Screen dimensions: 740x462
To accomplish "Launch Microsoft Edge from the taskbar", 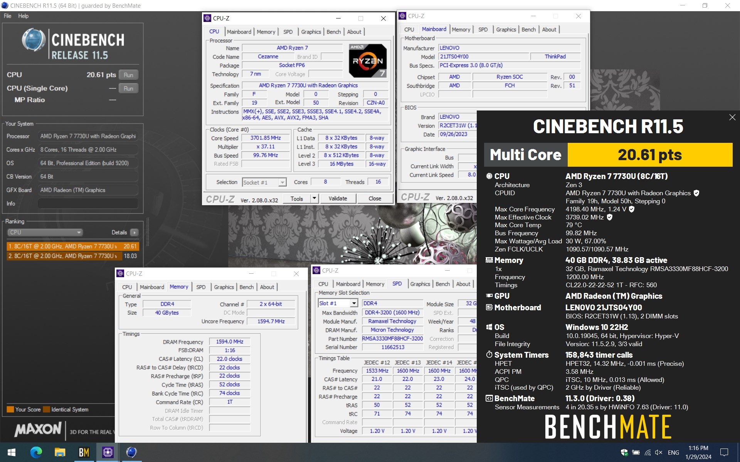I will [36, 452].
